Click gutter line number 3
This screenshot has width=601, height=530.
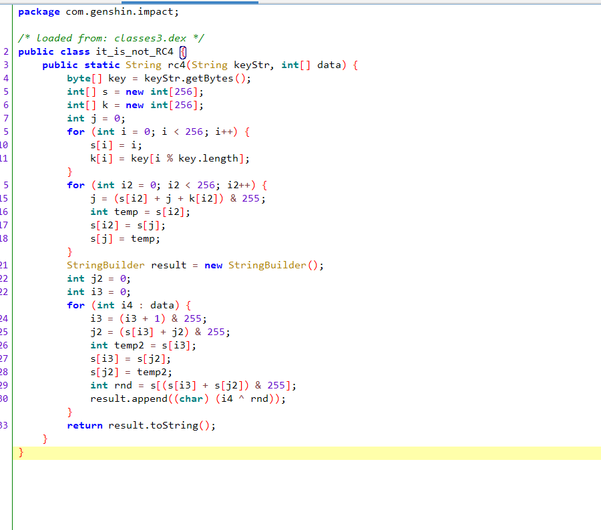tap(6, 65)
